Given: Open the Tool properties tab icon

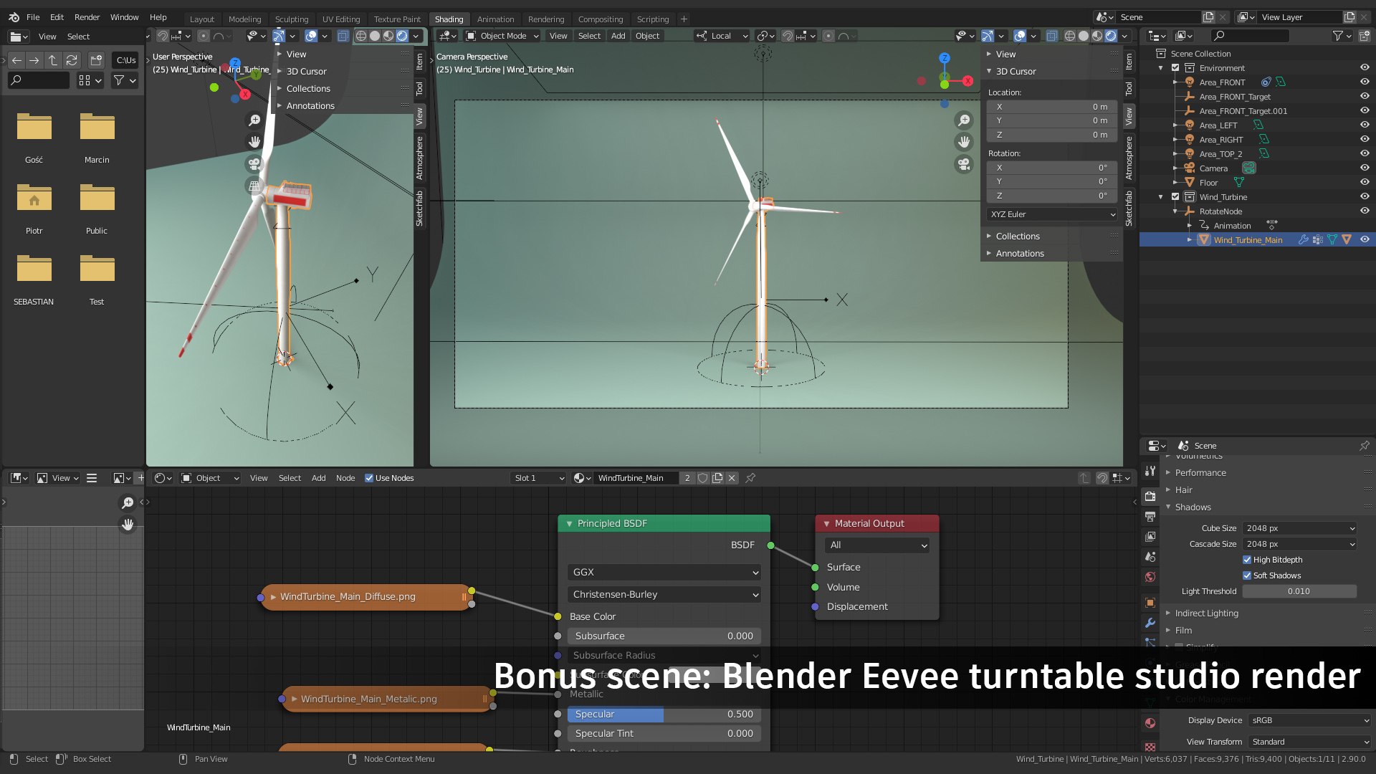Looking at the screenshot, I should click(1150, 471).
